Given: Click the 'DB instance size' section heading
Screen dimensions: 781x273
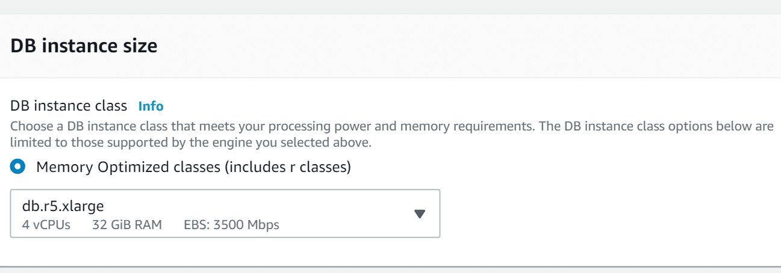Looking at the screenshot, I should 84,46.
